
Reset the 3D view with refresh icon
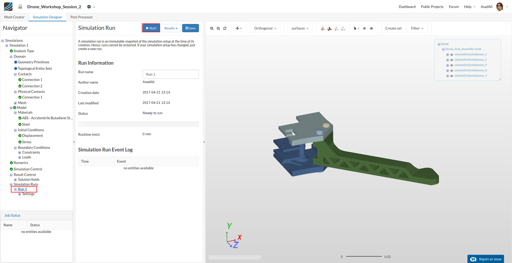225,28
